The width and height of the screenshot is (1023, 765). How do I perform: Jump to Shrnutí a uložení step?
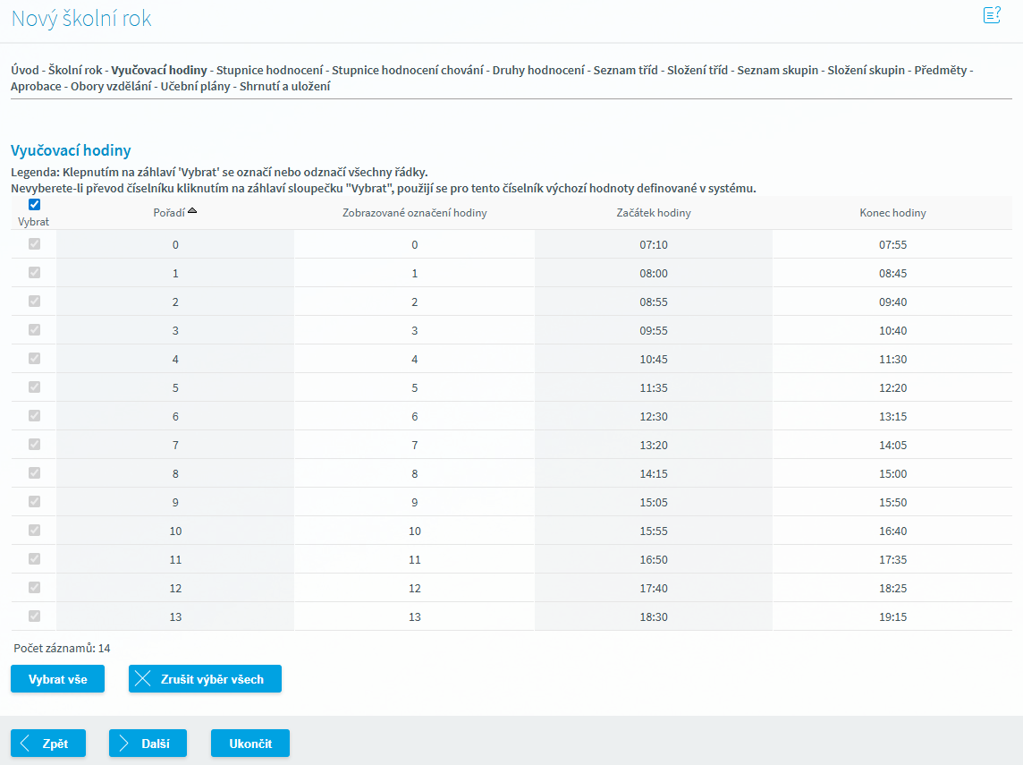click(284, 87)
